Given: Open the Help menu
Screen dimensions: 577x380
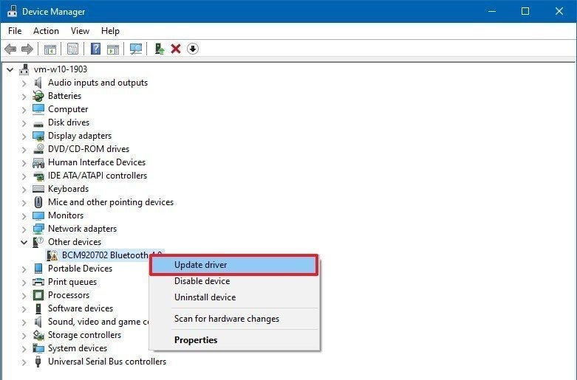Looking at the screenshot, I should pyautogui.click(x=110, y=31).
